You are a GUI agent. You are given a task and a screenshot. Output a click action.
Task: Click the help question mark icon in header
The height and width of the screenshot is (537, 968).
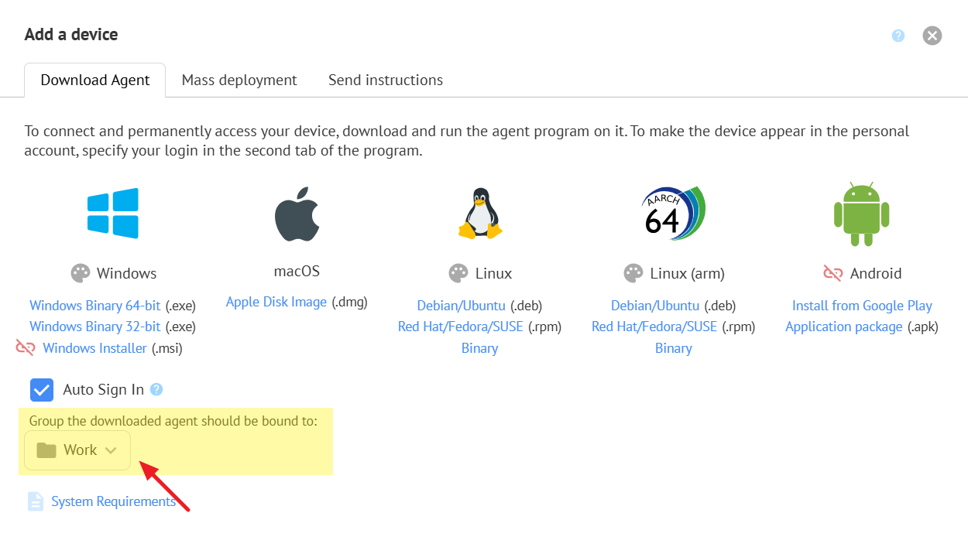[x=898, y=36]
